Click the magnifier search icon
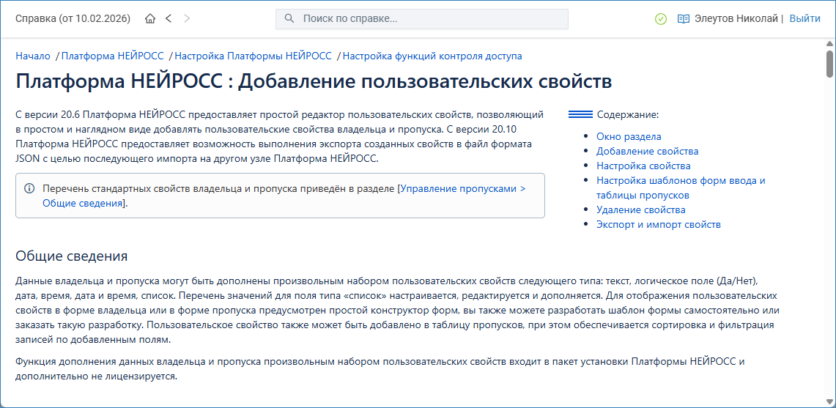Viewport: 836px width, 408px height. pos(289,19)
